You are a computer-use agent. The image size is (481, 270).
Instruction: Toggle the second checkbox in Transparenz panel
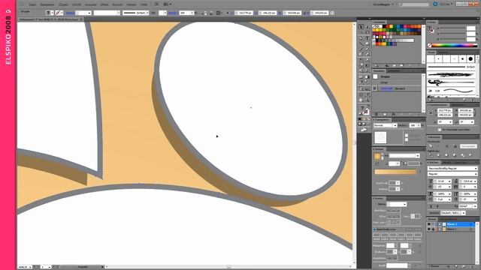[x=407, y=139]
